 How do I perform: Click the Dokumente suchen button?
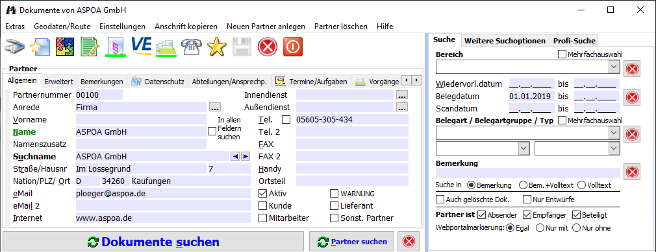pos(153,242)
